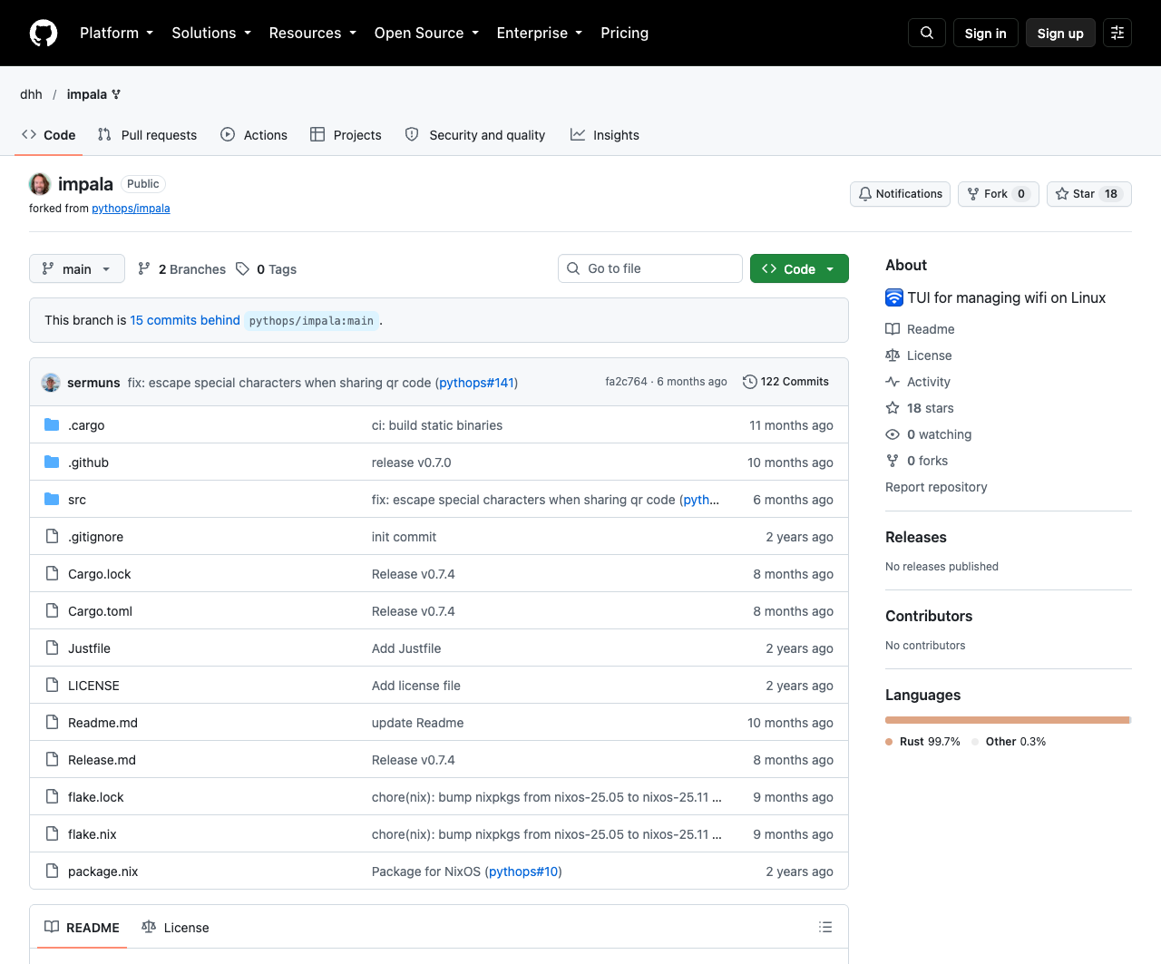Click the languages bar Rust segment
The image size is (1161, 964).
1007,720
